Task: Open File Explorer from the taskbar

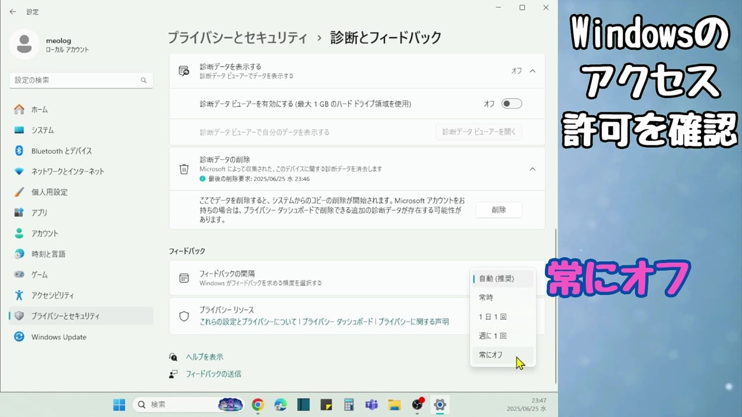Action: click(x=394, y=404)
